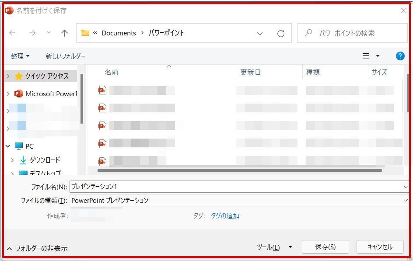Open help with the question mark icon
Image resolution: width=413 pixels, height=261 pixels.
pos(400,56)
